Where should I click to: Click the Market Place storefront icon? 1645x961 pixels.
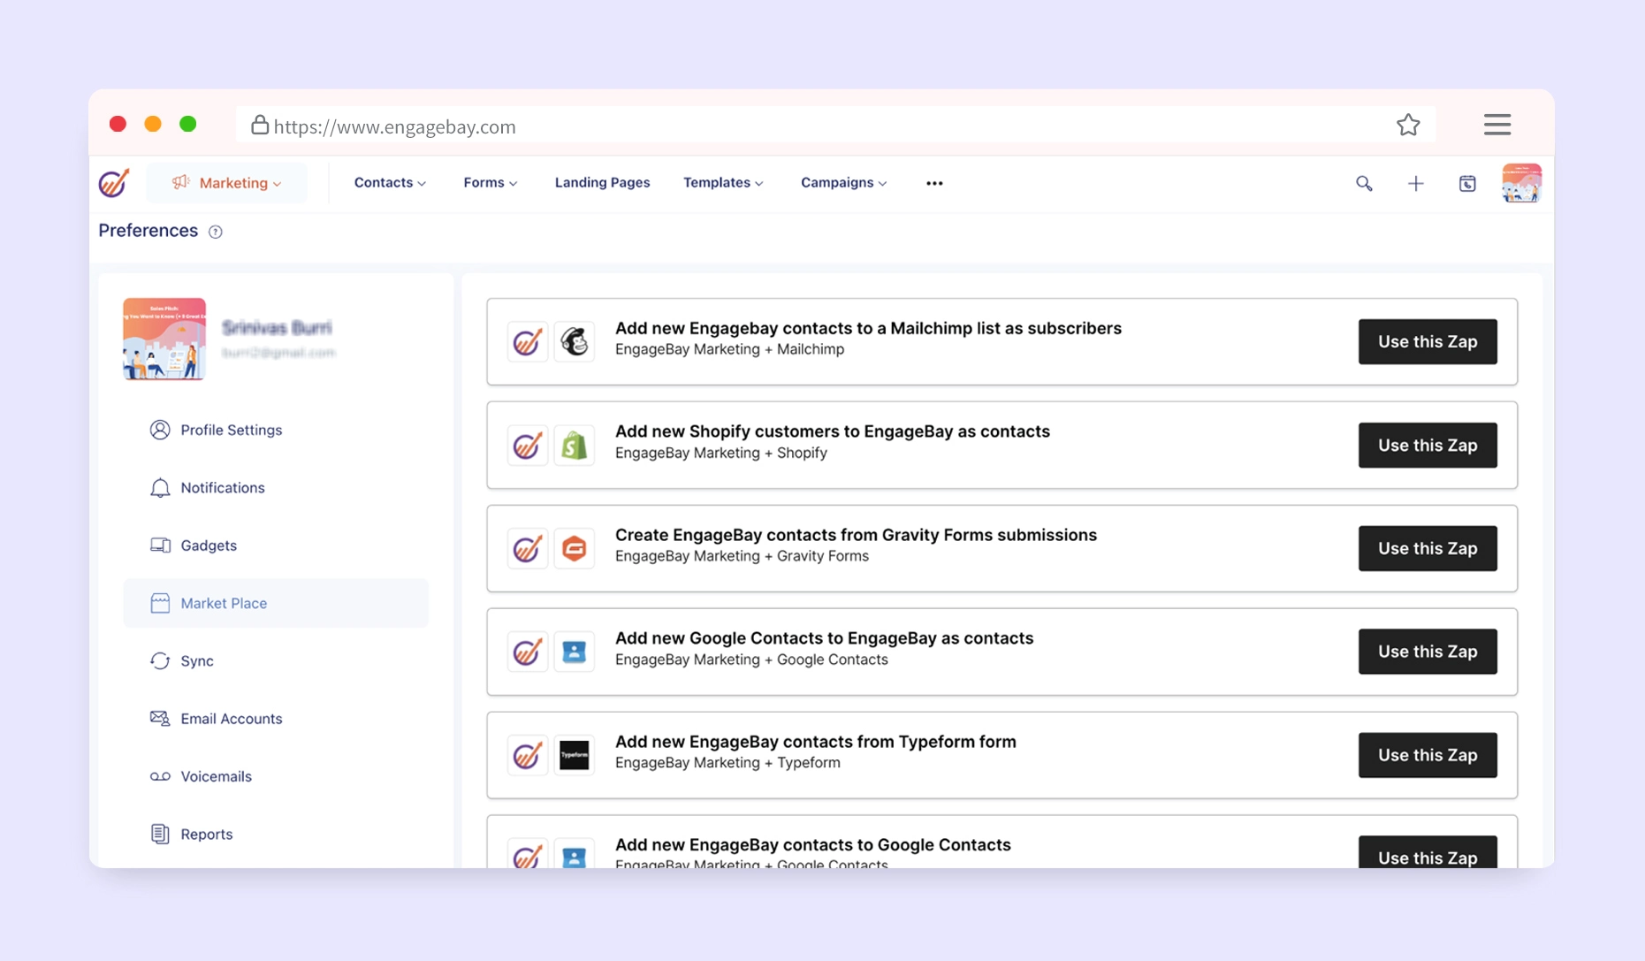(160, 603)
